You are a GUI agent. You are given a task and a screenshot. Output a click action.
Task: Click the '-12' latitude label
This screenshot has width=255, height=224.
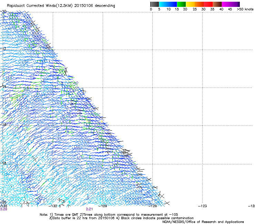(3, 49)
